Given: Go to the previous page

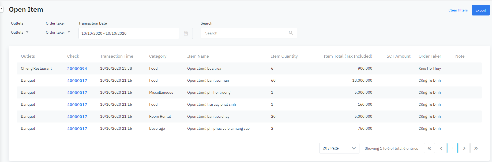Looking at the screenshot, I should click(441, 148).
